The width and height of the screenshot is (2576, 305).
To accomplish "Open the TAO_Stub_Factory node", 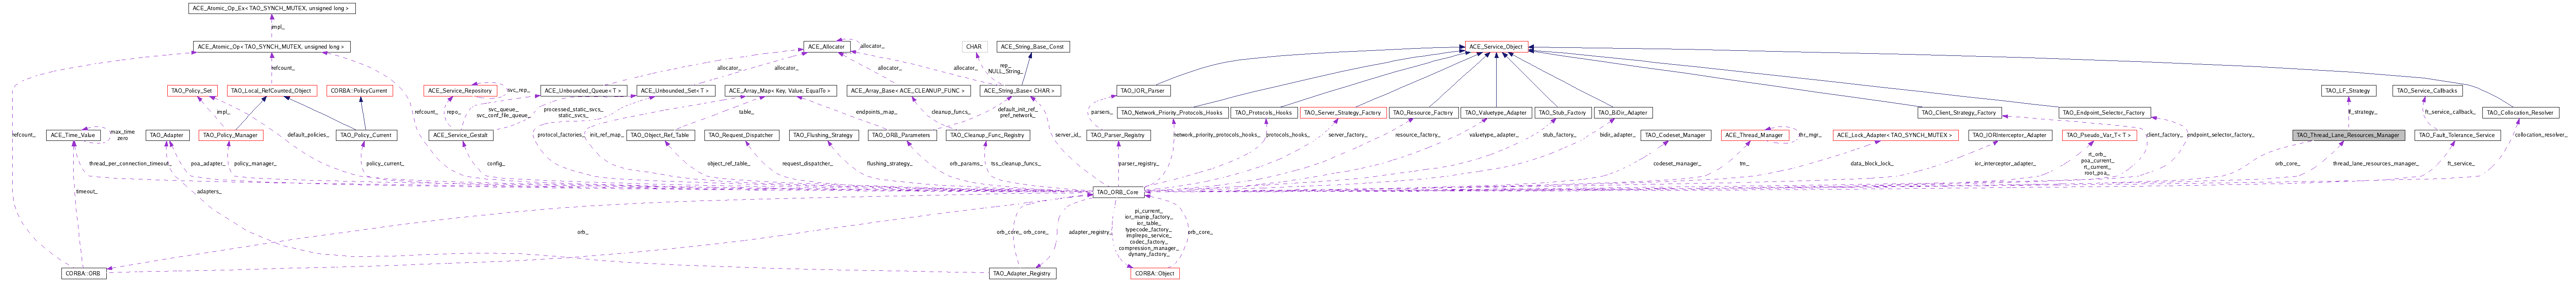I will 1563,112.
